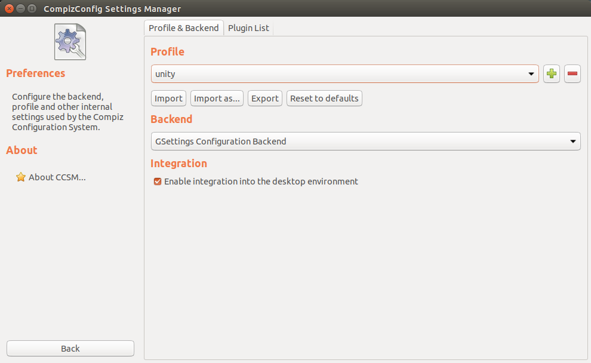Switch to the Plugin List tab
This screenshot has height=363, width=591.
pyautogui.click(x=248, y=28)
